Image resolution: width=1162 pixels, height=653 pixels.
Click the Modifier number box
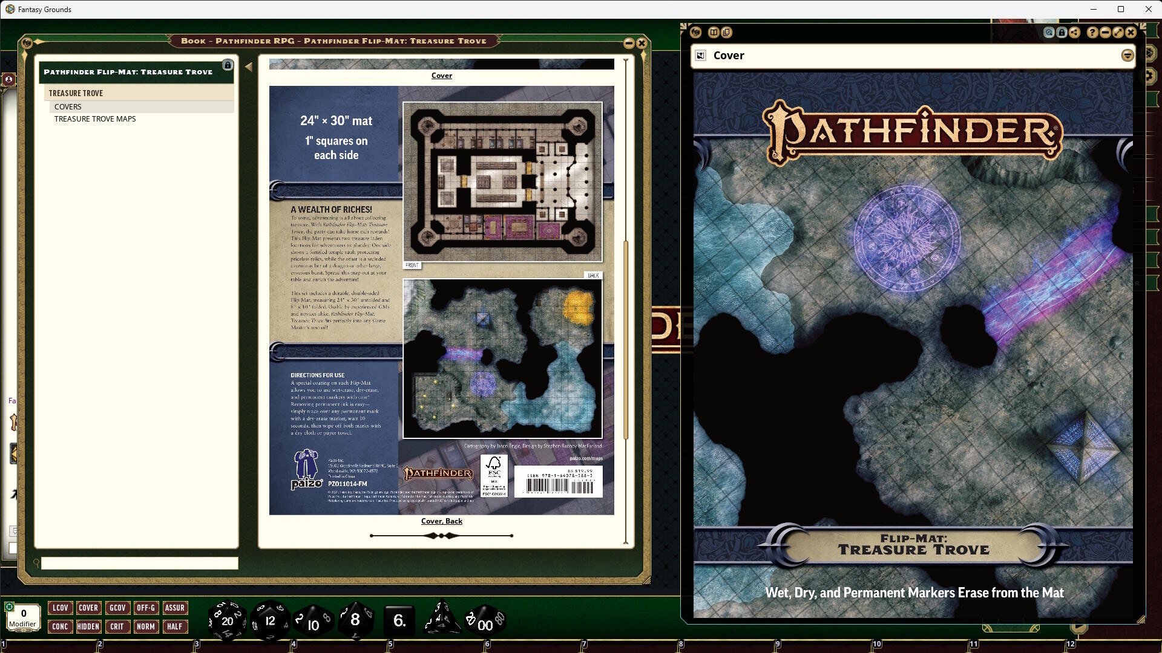point(24,617)
